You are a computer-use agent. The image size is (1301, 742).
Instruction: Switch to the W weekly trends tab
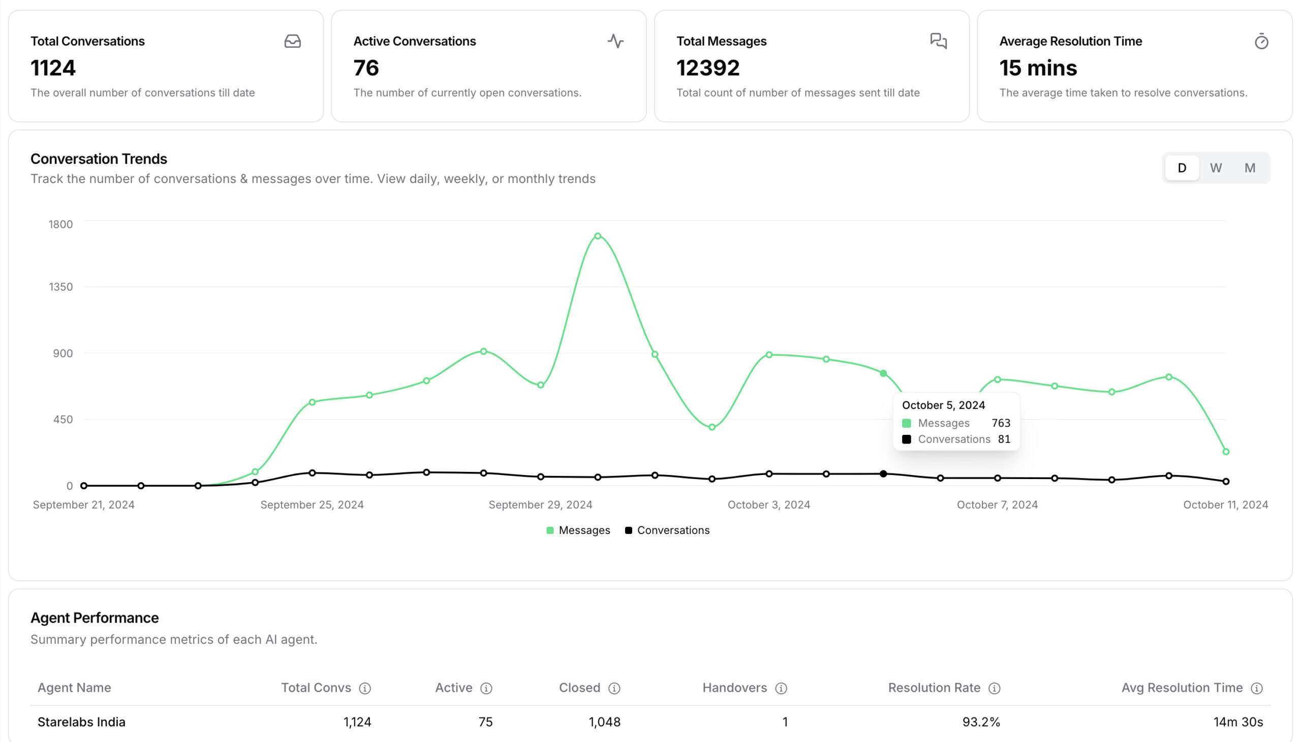1216,168
